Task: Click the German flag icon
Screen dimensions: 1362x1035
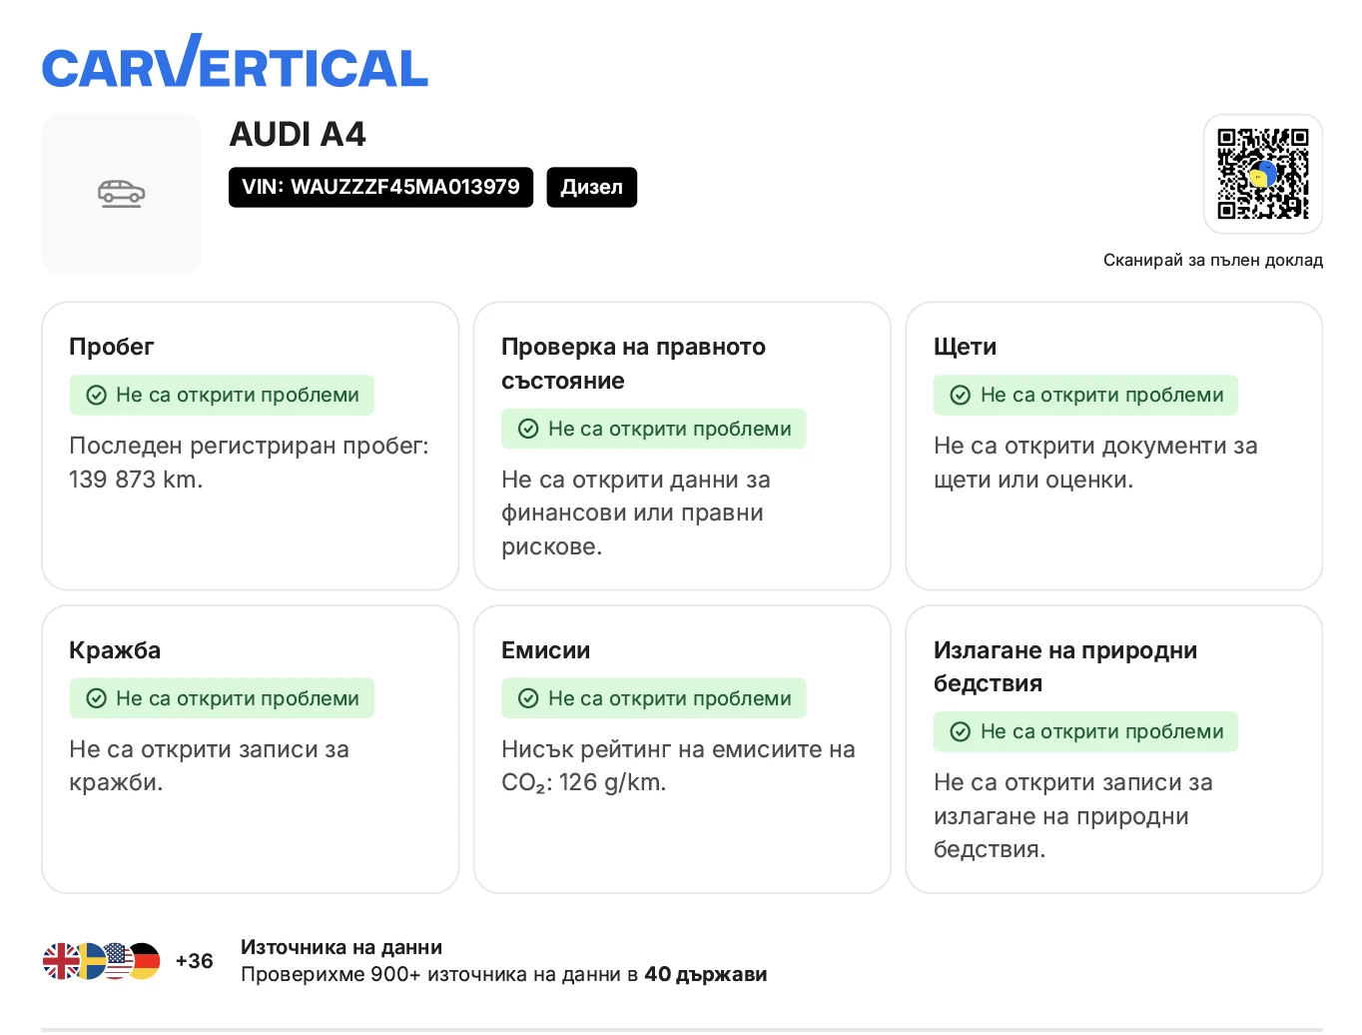Action: point(146,961)
